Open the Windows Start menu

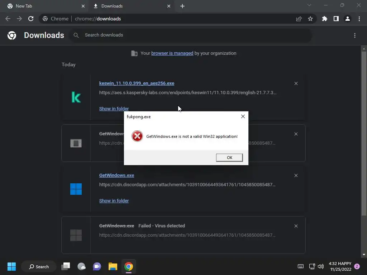pos(11,266)
